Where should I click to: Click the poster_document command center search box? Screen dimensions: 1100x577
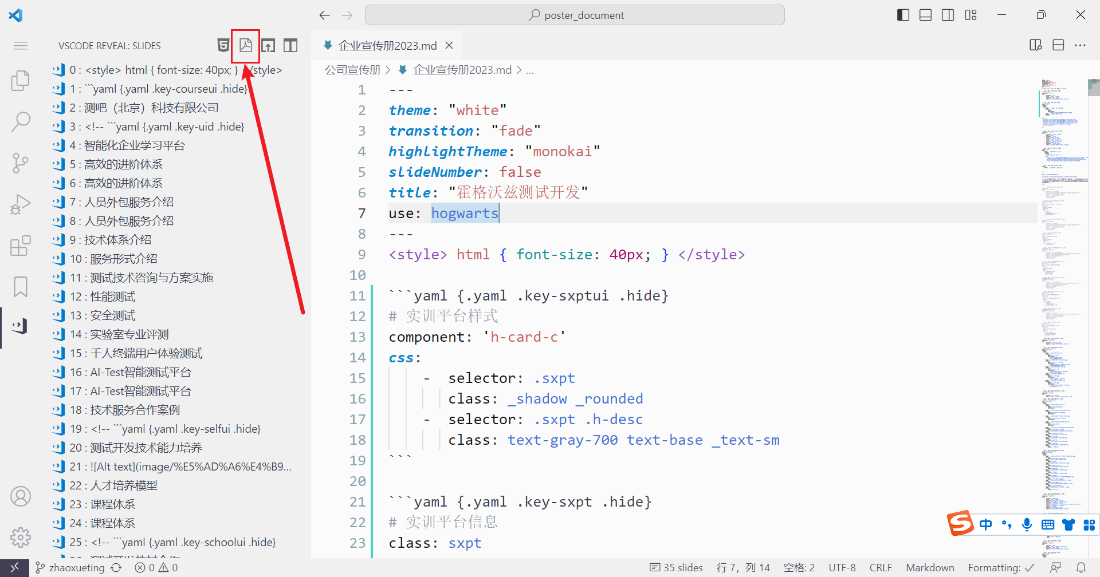[575, 15]
